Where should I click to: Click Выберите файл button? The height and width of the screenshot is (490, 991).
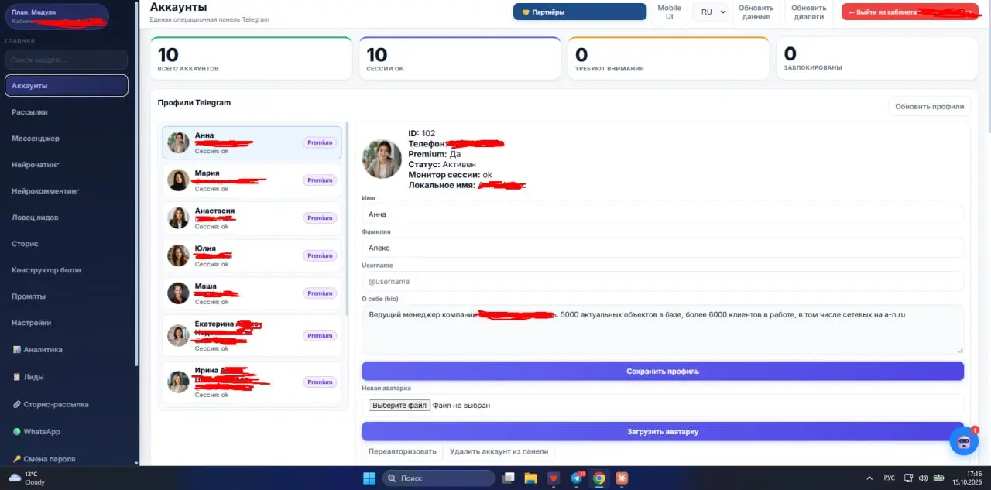tap(399, 405)
